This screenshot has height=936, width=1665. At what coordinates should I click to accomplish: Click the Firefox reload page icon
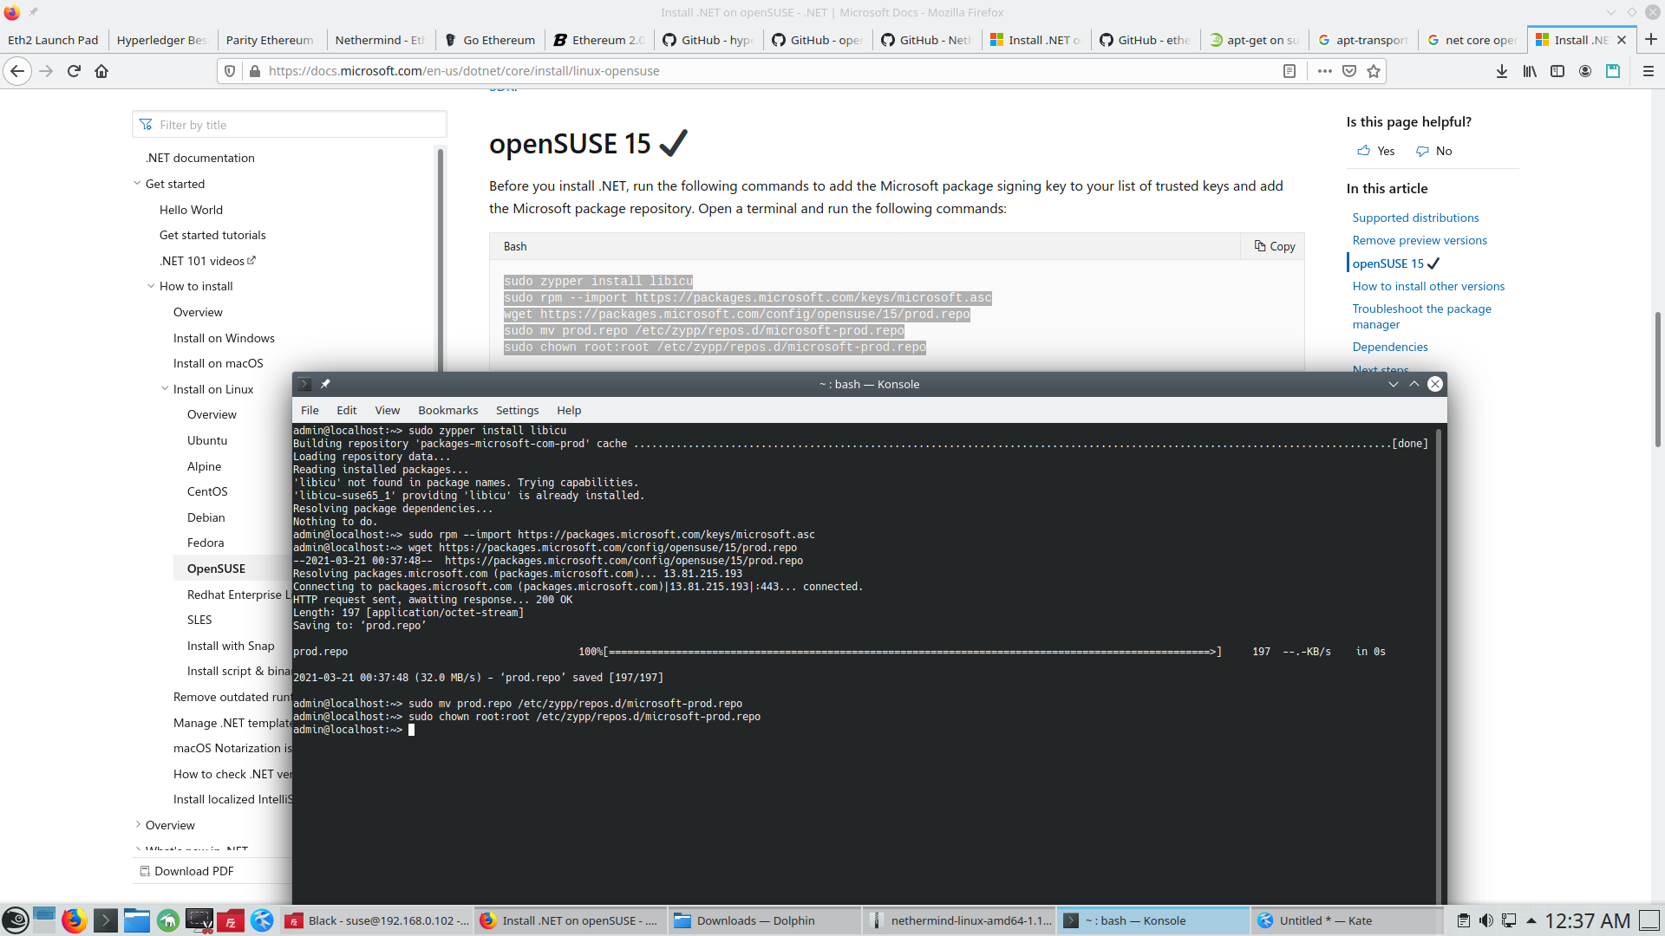tap(74, 71)
